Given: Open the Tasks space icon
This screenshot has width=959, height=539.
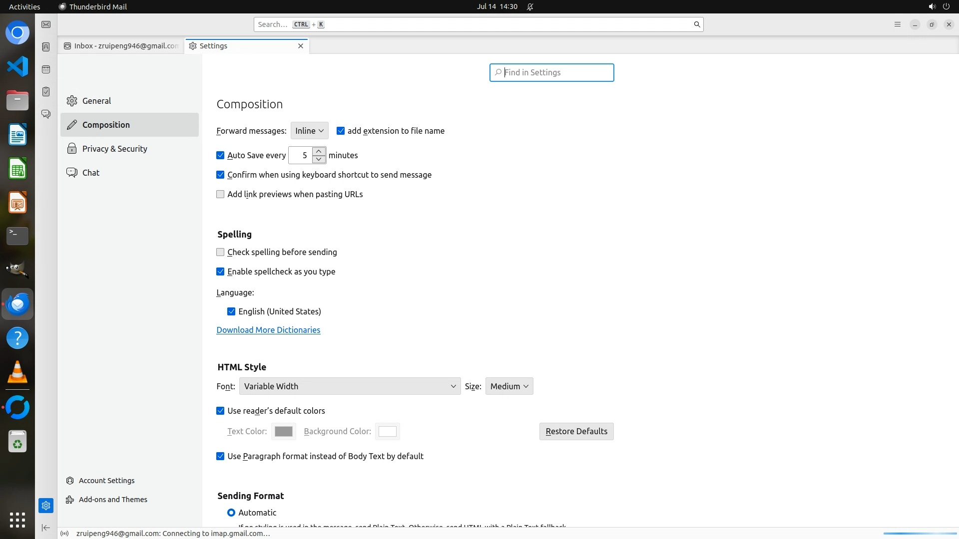Looking at the screenshot, I should click(46, 92).
